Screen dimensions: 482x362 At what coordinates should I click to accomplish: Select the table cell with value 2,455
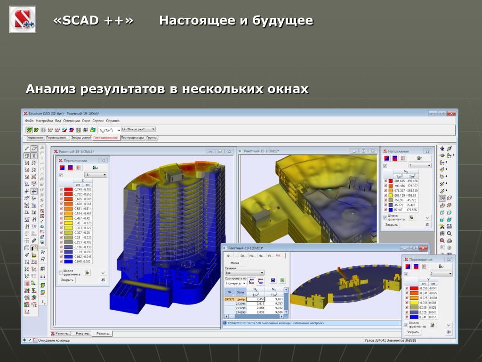tap(256, 299)
